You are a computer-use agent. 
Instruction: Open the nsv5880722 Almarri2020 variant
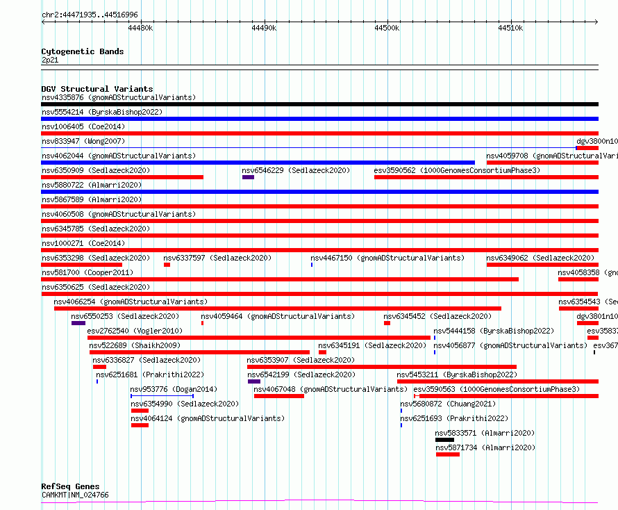pyautogui.click(x=92, y=185)
